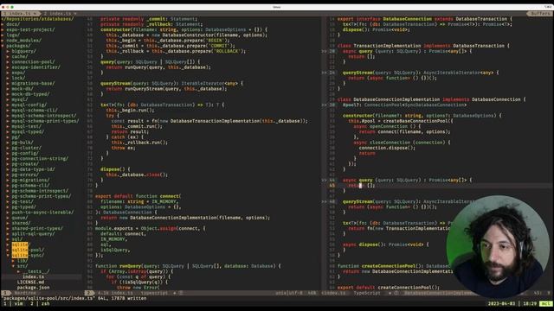Select the logo/ folder row
Image resolution: width=554 pixels, height=311 pixels.
13,35
